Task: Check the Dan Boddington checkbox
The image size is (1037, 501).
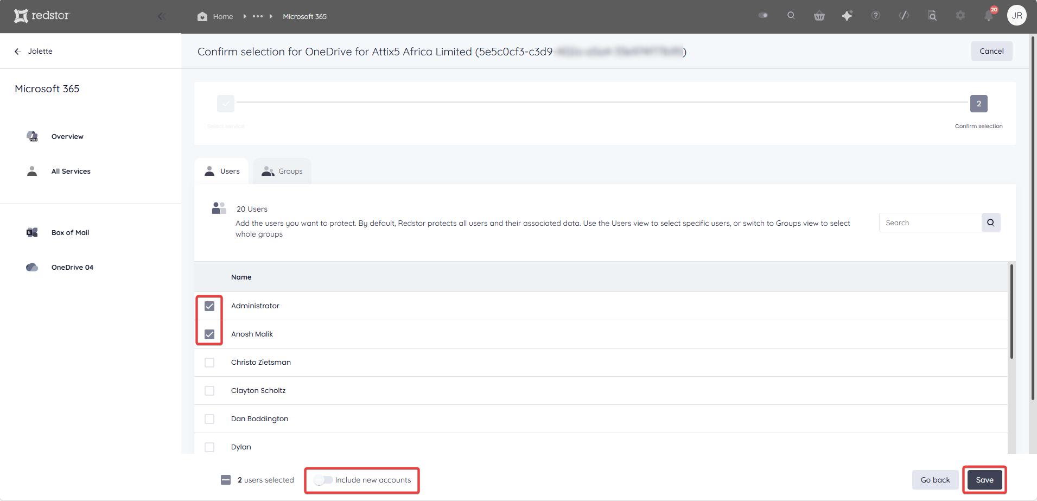Action: click(x=209, y=419)
